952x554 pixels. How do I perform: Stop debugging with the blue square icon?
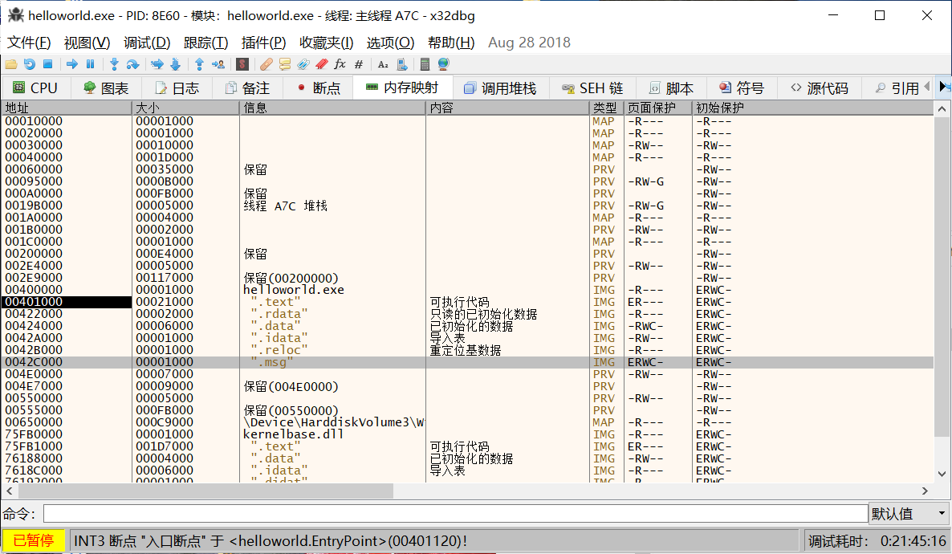click(47, 63)
